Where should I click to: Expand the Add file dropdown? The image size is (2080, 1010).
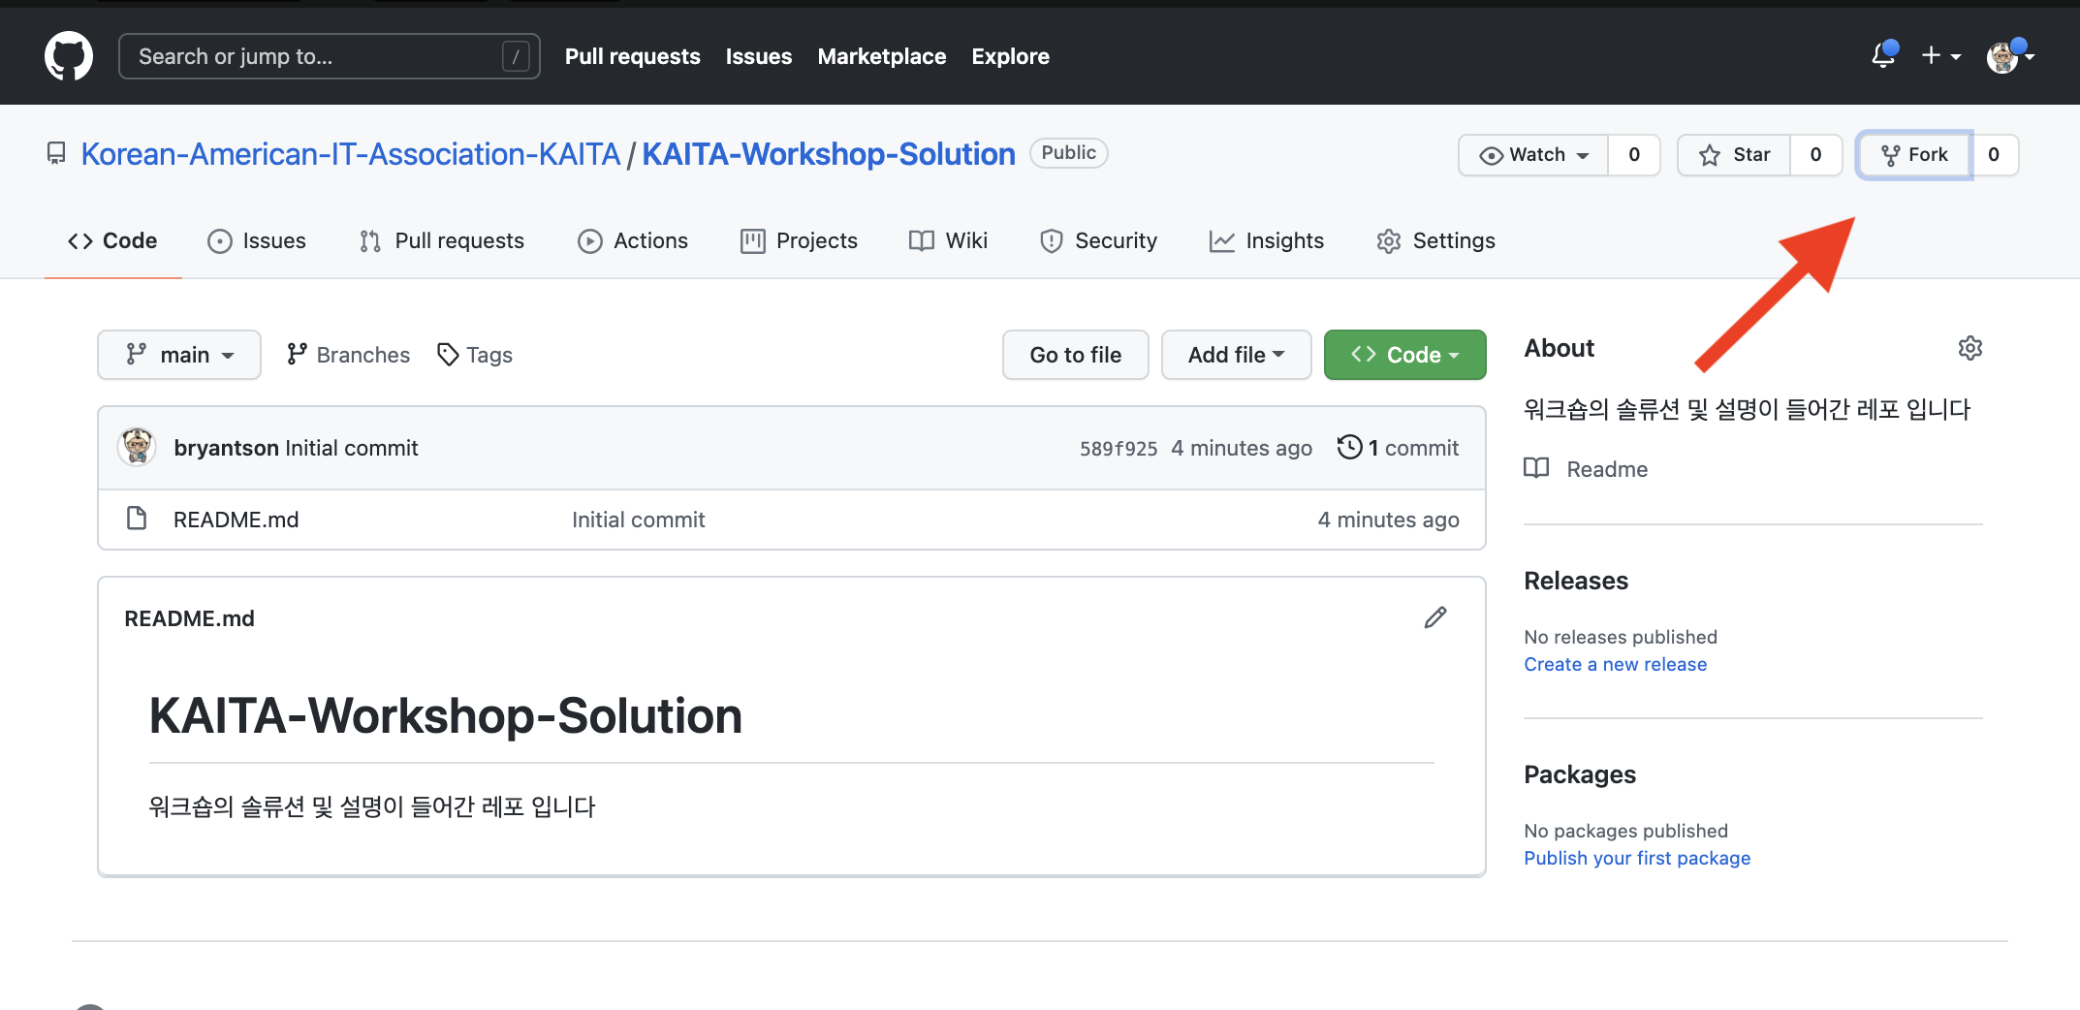point(1236,355)
